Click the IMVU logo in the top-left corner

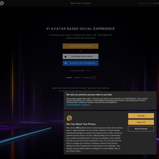click(2, 3)
